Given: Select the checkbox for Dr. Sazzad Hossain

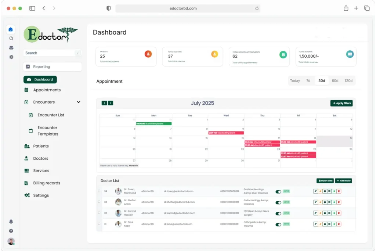Looking at the screenshot, I should click(99, 213).
